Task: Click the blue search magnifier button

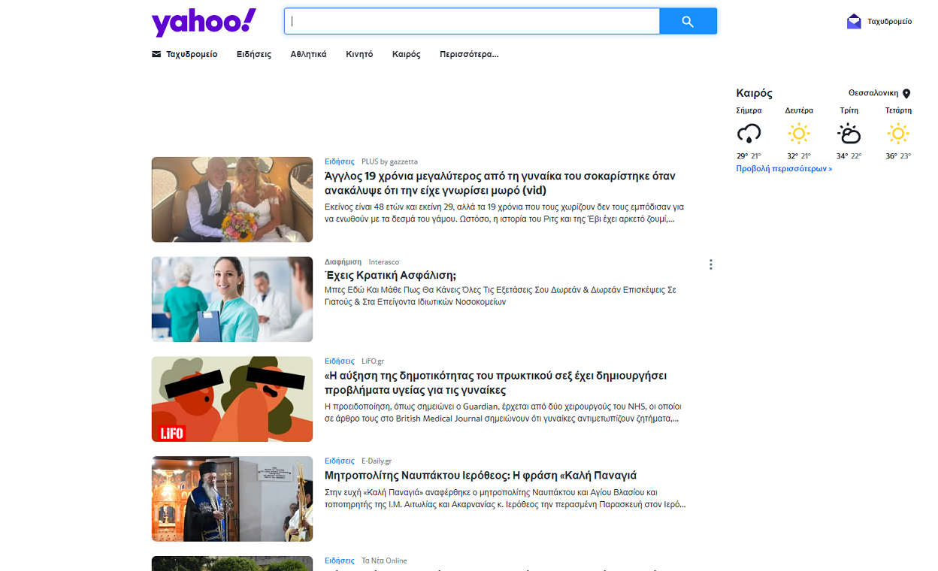Action: click(688, 22)
